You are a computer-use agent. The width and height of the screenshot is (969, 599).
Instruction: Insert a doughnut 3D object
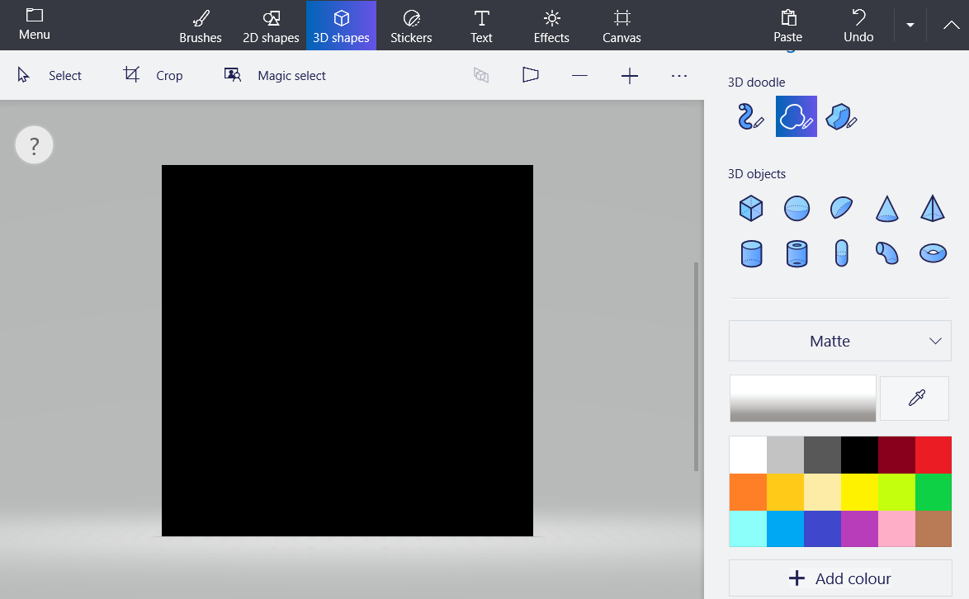click(x=933, y=253)
